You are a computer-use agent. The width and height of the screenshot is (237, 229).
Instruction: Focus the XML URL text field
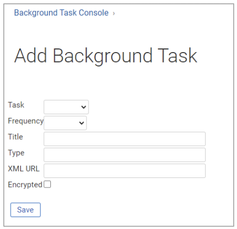(x=125, y=171)
